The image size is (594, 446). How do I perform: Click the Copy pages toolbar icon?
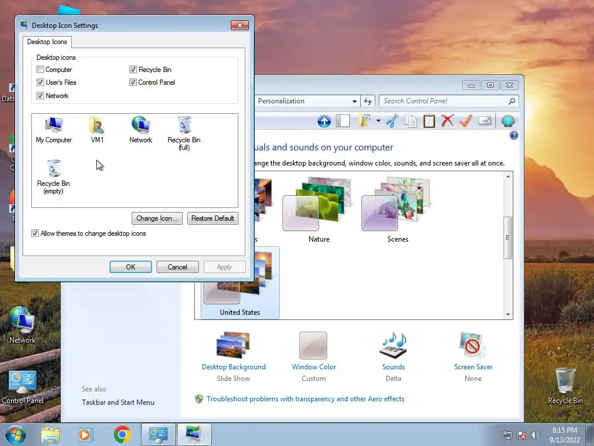point(411,121)
